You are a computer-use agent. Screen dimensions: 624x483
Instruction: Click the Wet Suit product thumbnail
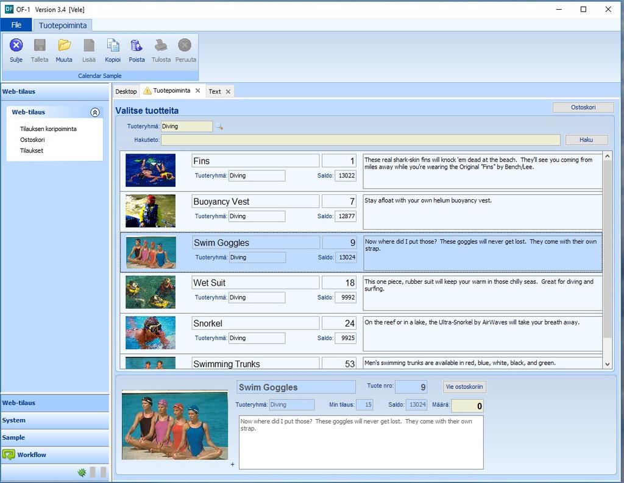click(x=151, y=292)
